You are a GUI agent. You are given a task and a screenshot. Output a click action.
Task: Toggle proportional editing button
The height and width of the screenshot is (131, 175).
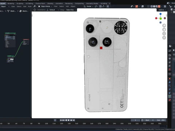click(x=108, y=7)
